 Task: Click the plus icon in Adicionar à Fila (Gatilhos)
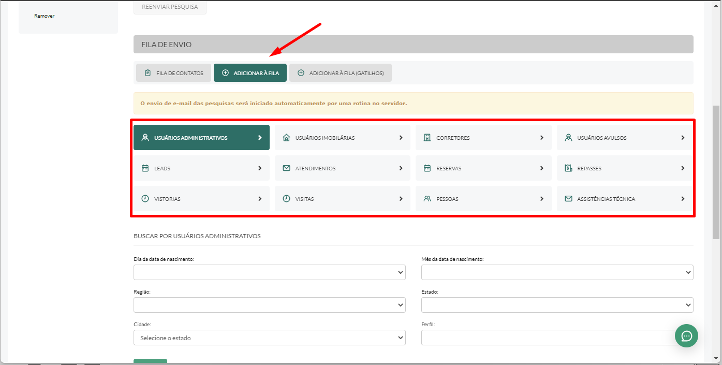[x=301, y=73]
